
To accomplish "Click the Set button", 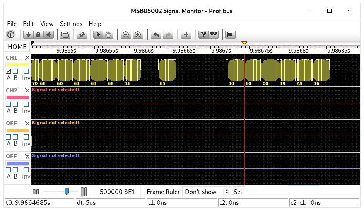I will pos(238,192).
